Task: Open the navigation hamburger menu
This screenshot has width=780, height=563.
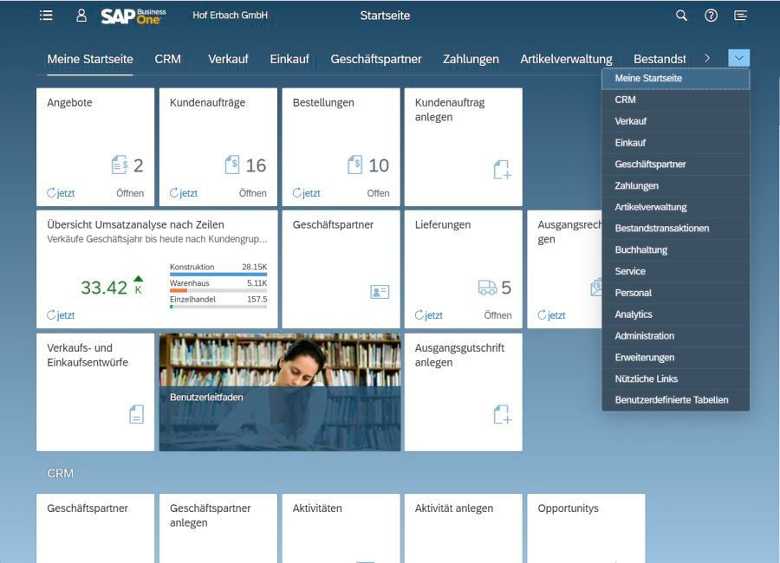Action: tap(48, 15)
